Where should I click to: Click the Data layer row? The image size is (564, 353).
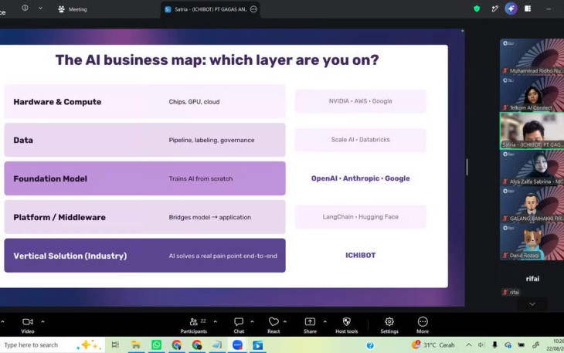click(145, 140)
